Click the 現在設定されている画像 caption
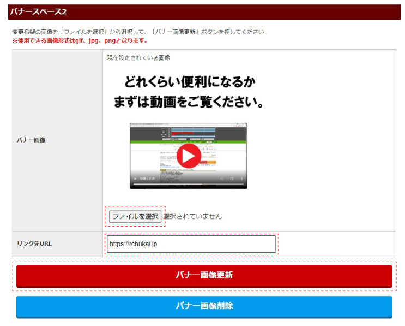This screenshot has width=405, height=326. [x=138, y=58]
